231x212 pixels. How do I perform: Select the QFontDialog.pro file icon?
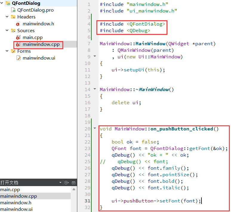(x=13, y=10)
